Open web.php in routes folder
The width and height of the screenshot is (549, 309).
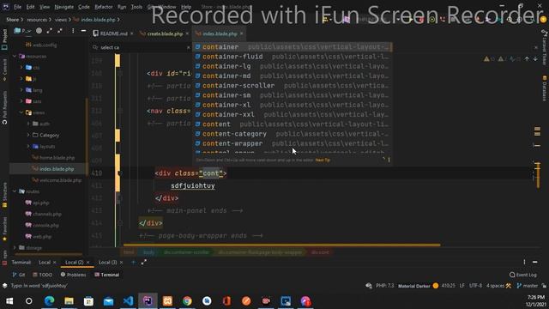tap(42, 237)
